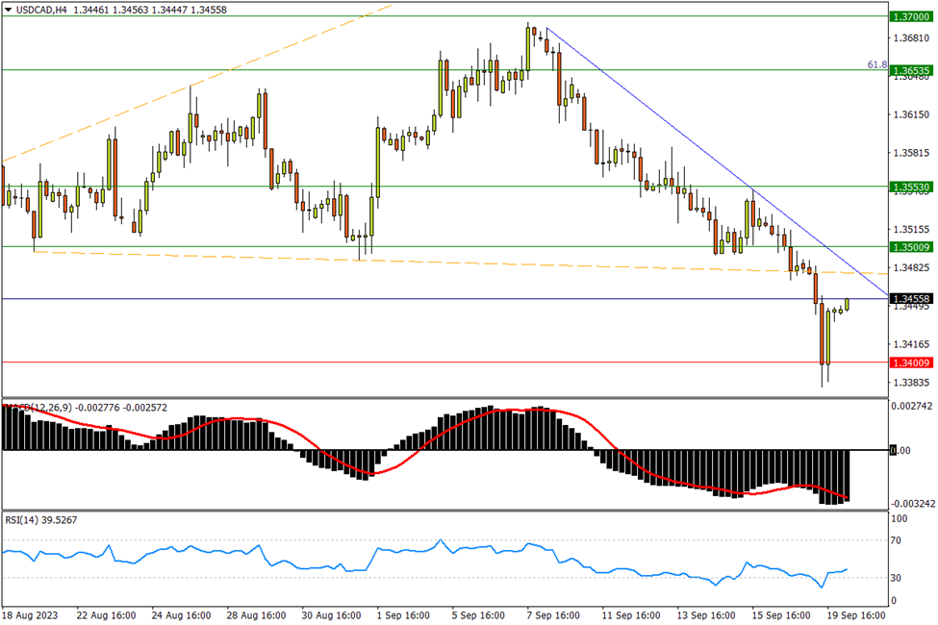Select the 1.36535 resistance level label
Viewport: 938px width, 625px height.
(908, 70)
